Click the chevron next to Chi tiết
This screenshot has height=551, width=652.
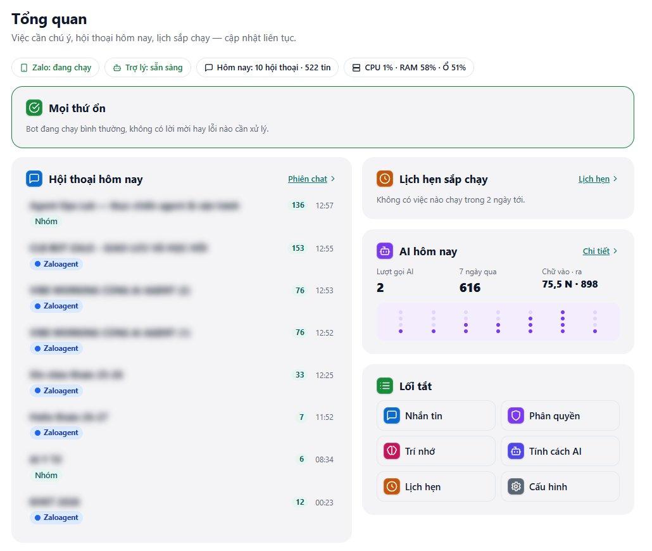point(615,251)
